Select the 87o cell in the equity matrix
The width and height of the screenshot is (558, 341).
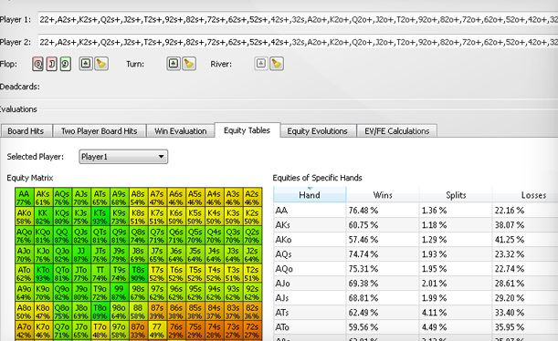click(x=139, y=330)
